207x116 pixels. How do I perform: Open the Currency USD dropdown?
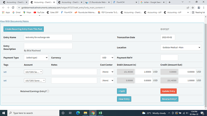107,58
